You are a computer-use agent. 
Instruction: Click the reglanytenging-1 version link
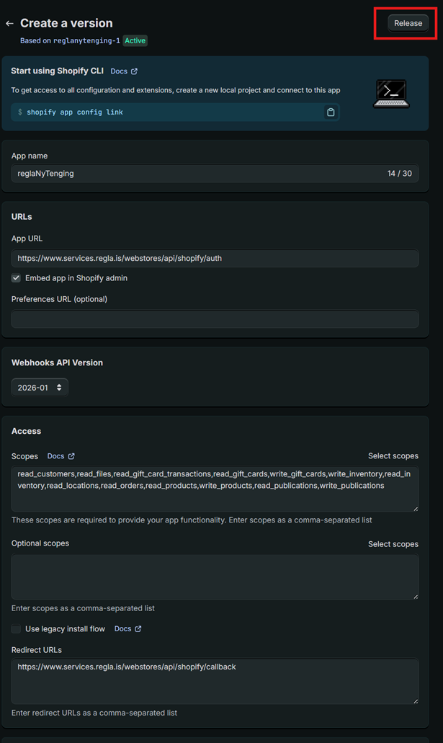(86, 41)
